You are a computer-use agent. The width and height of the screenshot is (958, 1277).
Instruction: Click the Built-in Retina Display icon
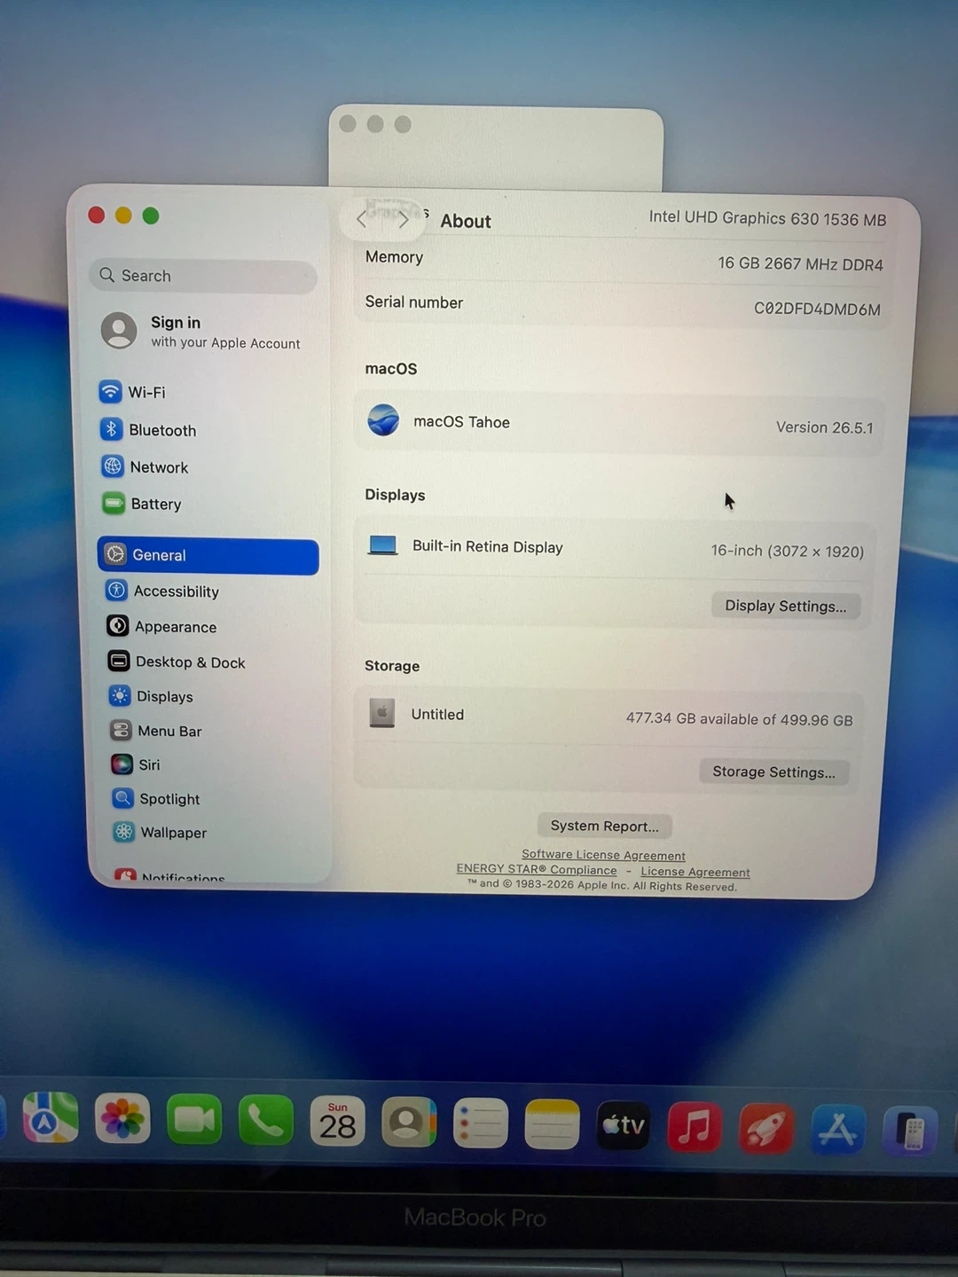pyautogui.click(x=383, y=544)
